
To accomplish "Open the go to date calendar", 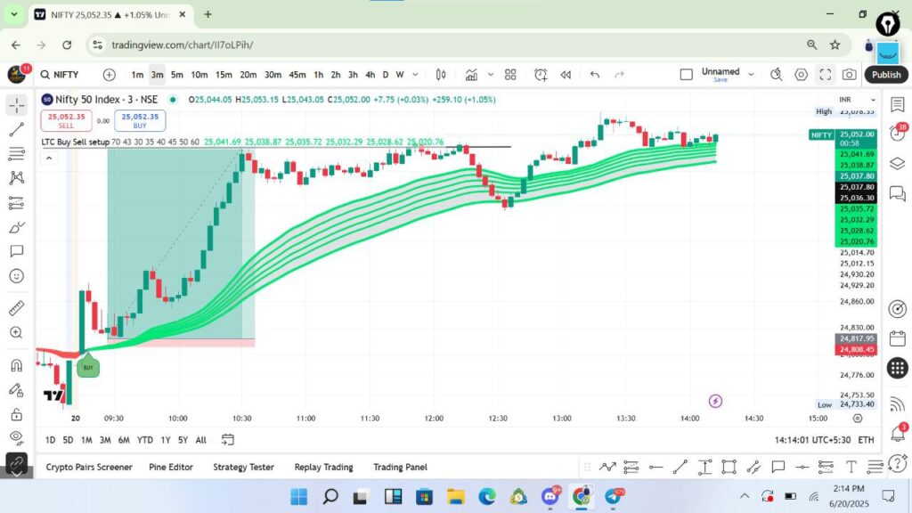I will click(x=228, y=440).
